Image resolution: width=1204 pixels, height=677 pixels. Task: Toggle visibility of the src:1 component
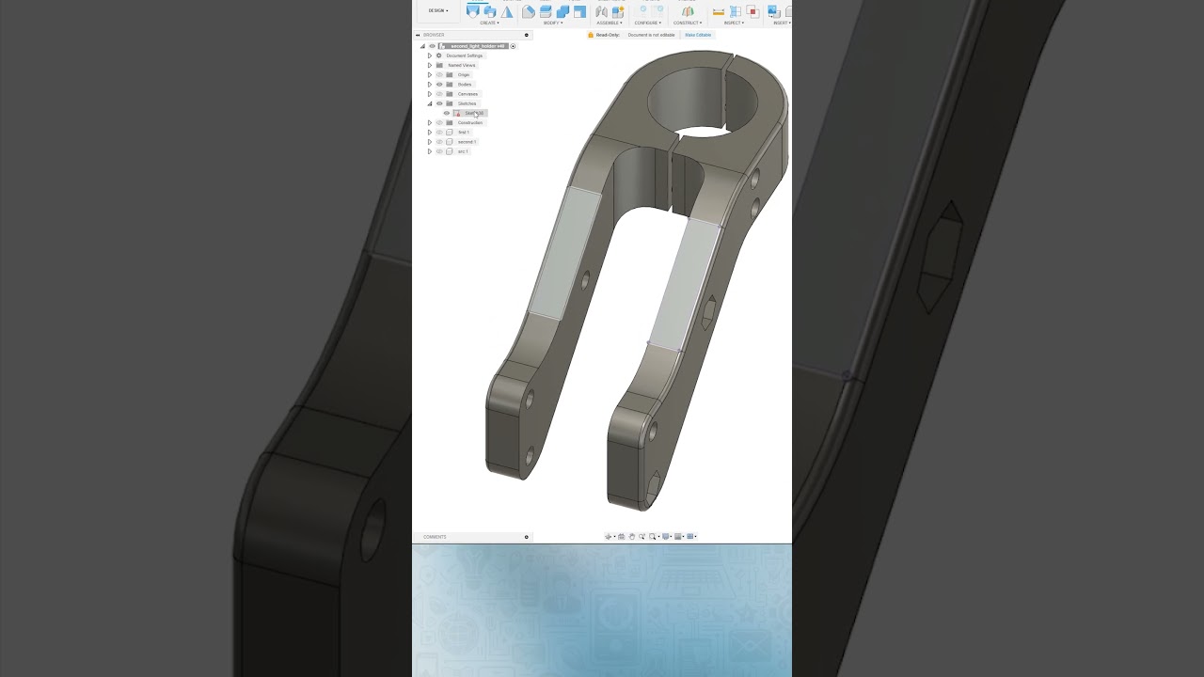click(439, 151)
